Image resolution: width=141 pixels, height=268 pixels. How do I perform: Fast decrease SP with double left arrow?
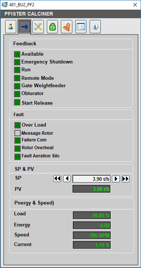tap(57, 179)
